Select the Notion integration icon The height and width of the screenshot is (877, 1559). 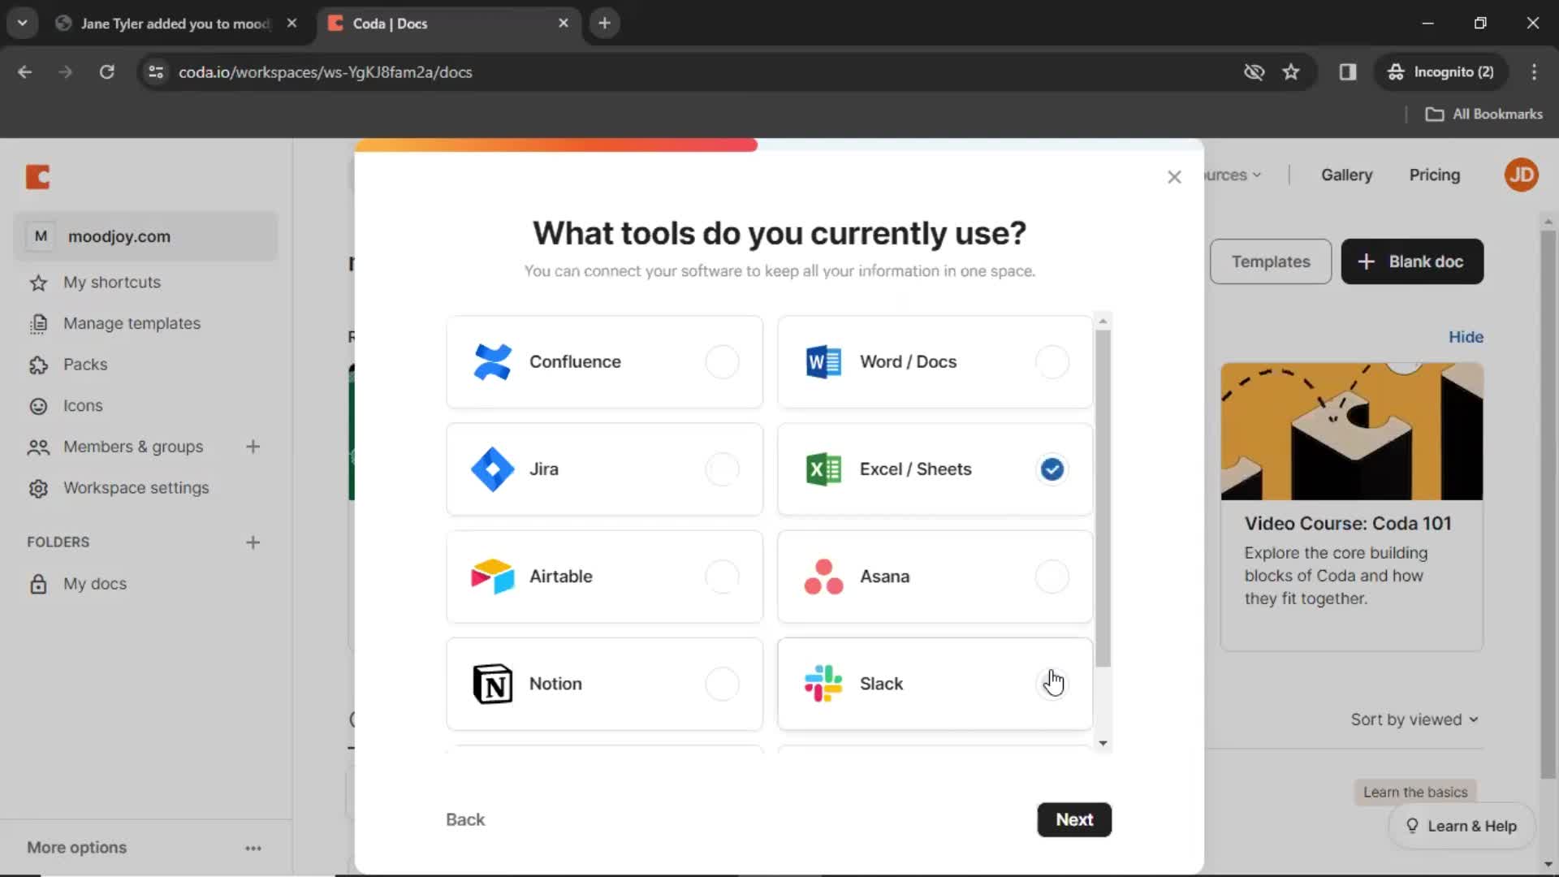tap(493, 683)
